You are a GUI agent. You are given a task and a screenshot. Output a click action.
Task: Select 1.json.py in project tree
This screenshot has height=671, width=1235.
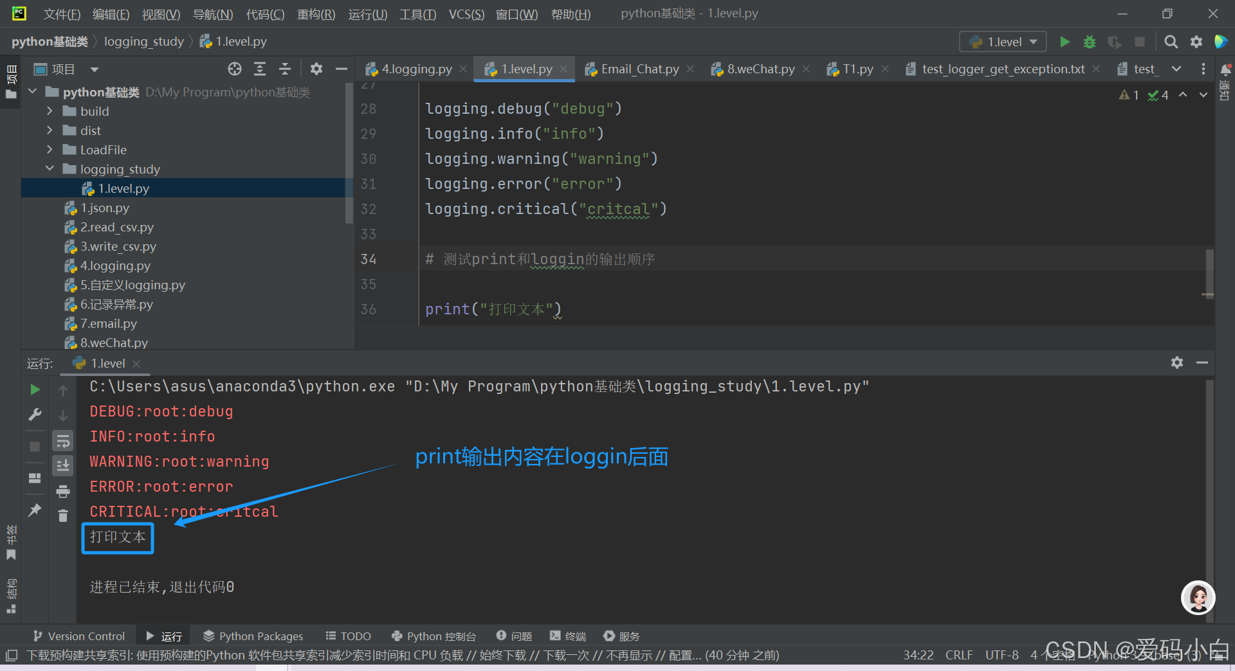(104, 208)
